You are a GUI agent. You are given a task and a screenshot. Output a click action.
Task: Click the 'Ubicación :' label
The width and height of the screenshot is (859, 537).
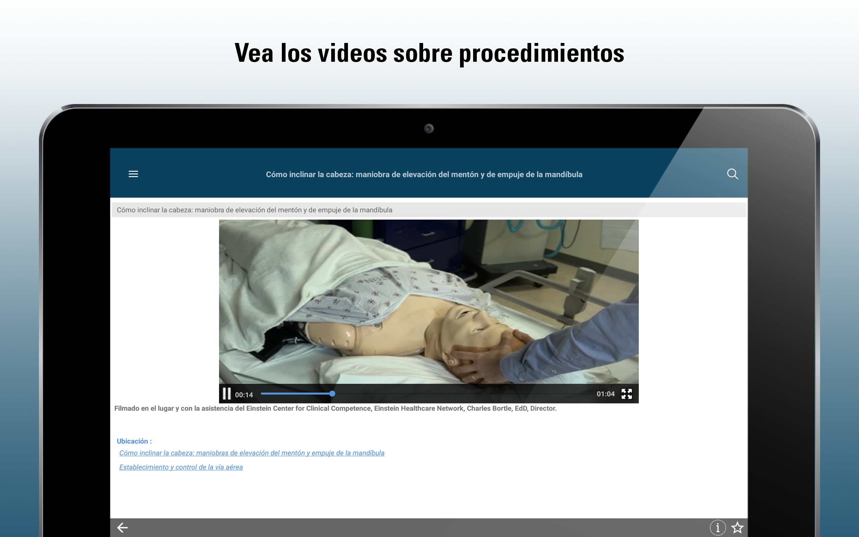coord(134,441)
